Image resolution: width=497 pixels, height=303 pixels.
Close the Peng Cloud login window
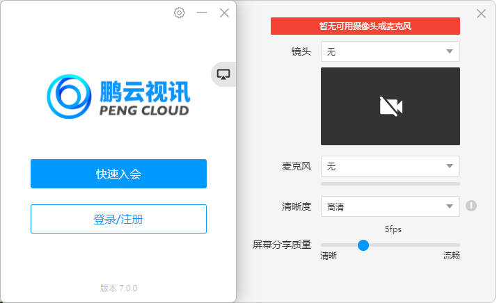coord(224,13)
